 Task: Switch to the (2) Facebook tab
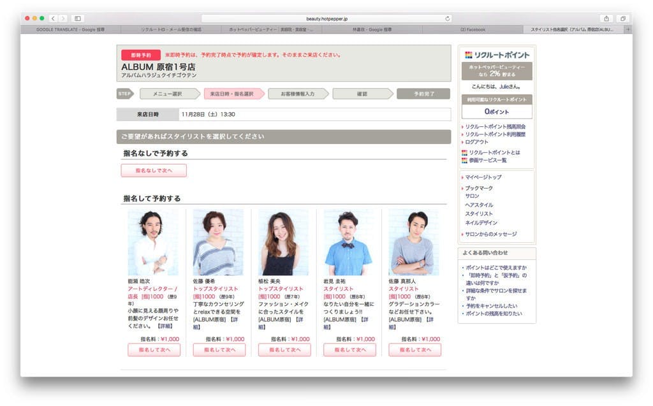[x=473, y=29]
